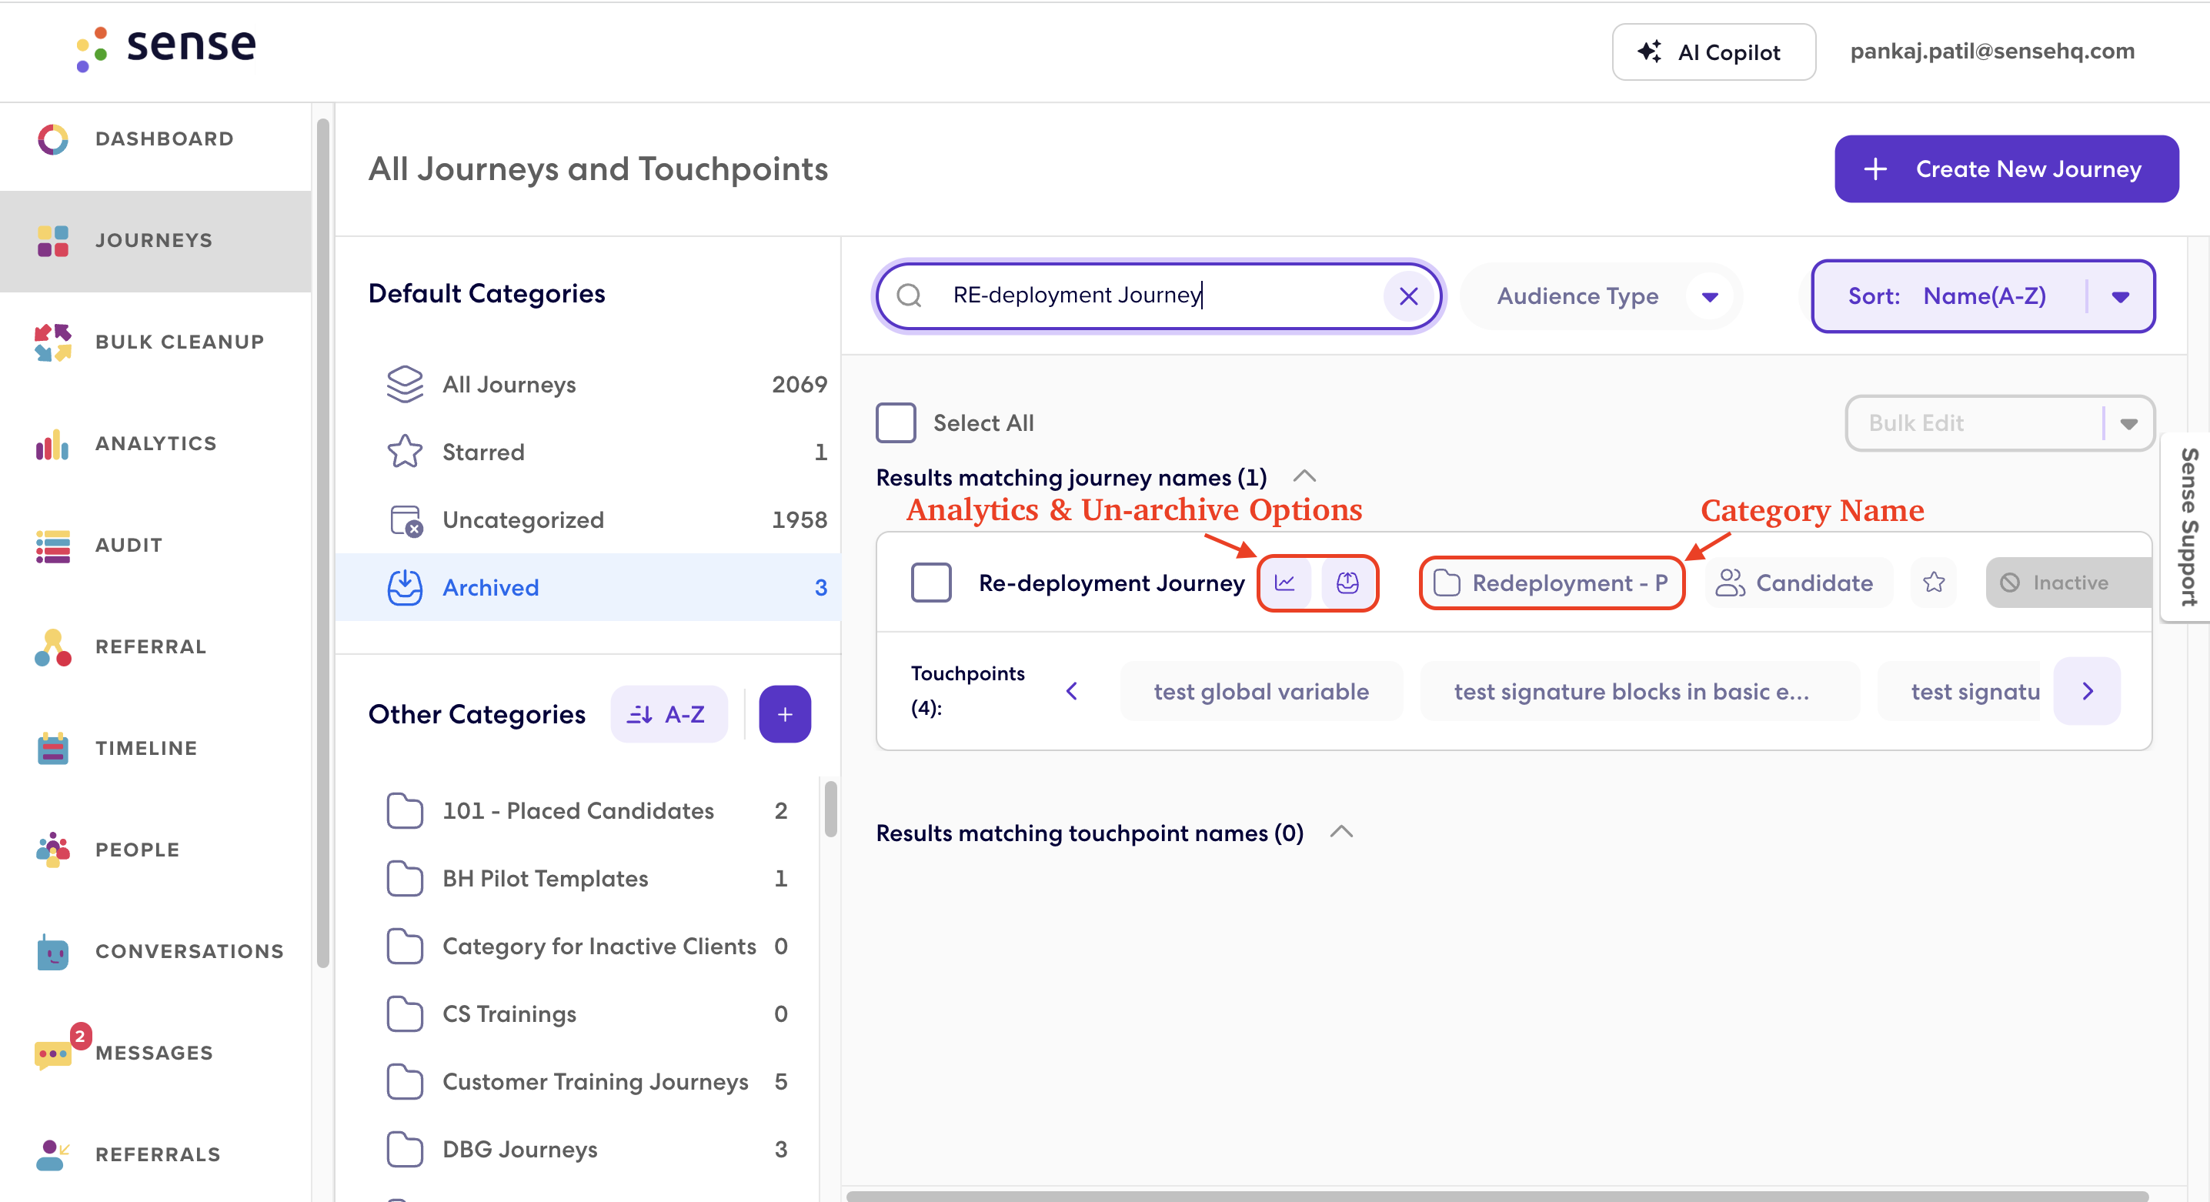Click the sidebar vertical scrollbar
The width and height of the screenshot is (2210, 1202).
click(322, 544)
